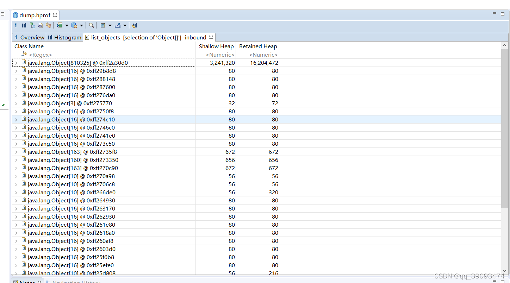The height and width of the screenshot is (283, 510).
Task: Open the Dominator Tree toolbar icon
Action: (32, 25)
